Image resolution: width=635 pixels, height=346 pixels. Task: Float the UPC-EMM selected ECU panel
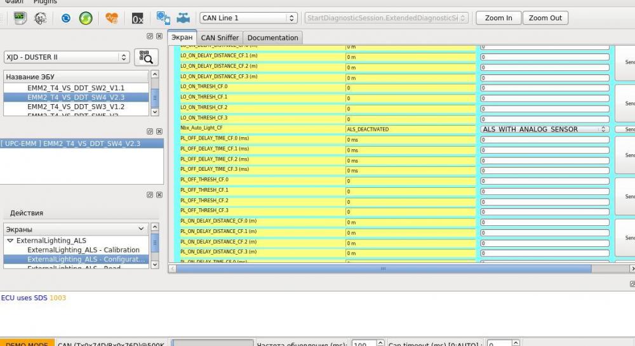tap(150, 131)
